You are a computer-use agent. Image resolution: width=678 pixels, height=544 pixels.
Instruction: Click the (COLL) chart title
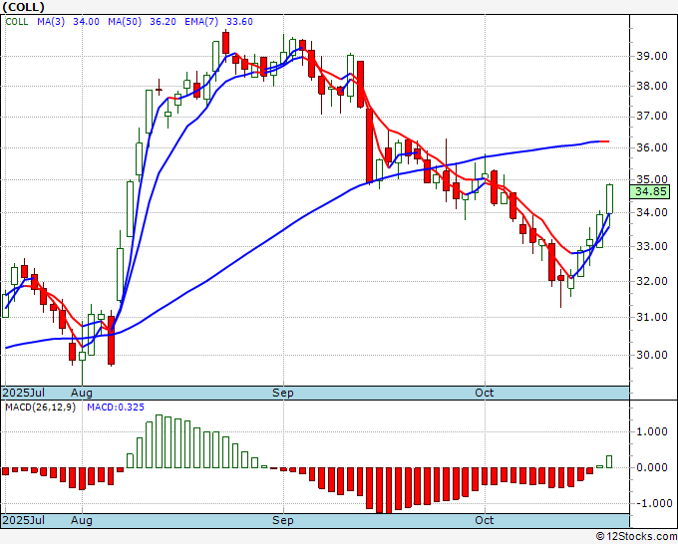(x=23, y=7)
